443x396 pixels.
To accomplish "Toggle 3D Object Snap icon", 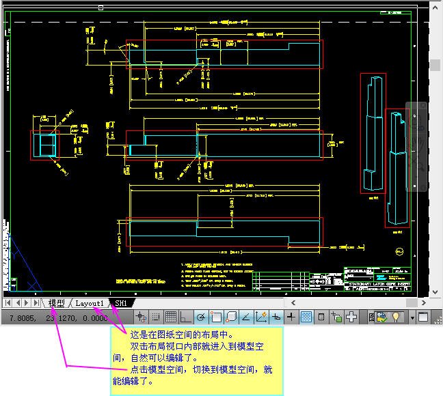I will click(x=230, y=317).
